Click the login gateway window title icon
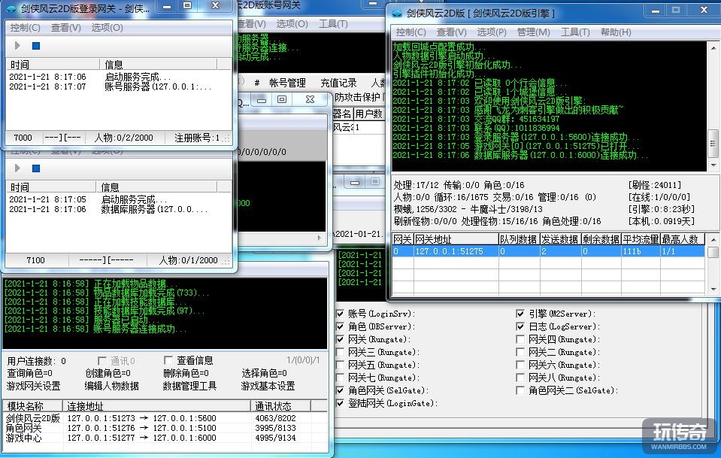The height and width of the screenshot is (458, 721). pyautogui.click(x=11, y=9)
